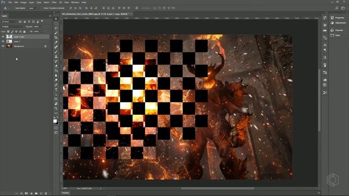Click the lock all layer icon
Screen dimensions: 349x196
[24, 32]
